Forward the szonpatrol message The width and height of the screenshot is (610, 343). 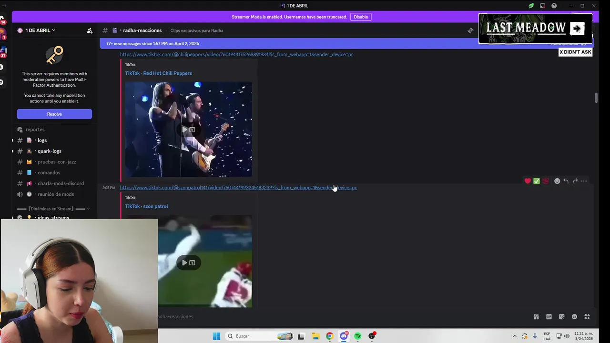[x=575, y=181]
